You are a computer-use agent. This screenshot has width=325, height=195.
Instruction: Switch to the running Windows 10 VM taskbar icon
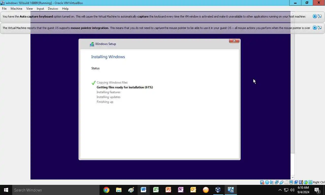pyautogui.click(x=231, y=190)
